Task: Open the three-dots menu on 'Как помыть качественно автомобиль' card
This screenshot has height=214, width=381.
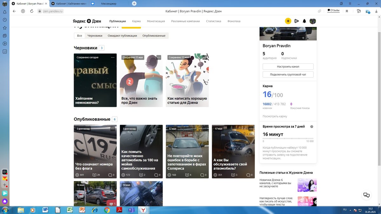Action: tap(159, 129)
